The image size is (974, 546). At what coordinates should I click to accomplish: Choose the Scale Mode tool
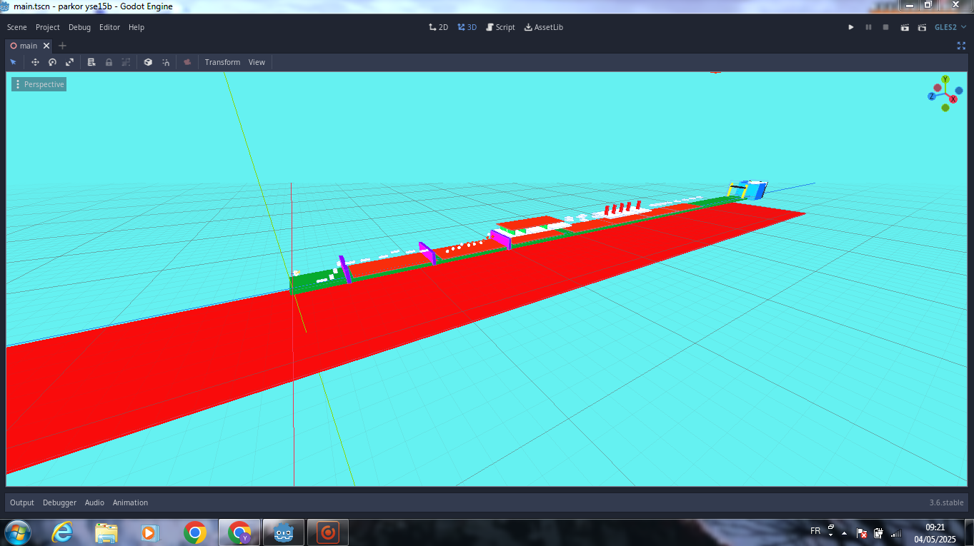click(x=69, y=62)
